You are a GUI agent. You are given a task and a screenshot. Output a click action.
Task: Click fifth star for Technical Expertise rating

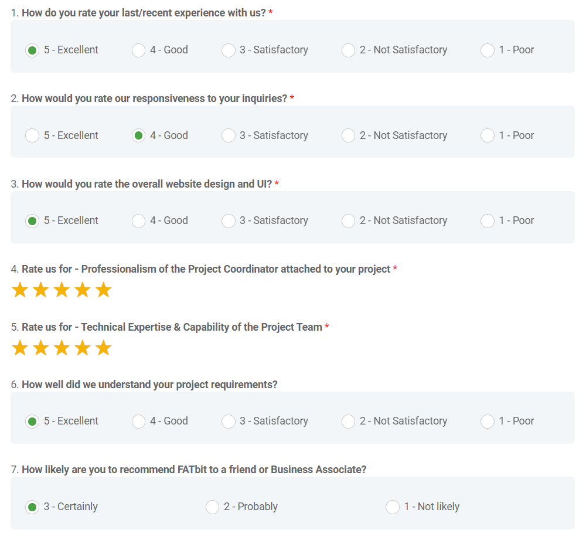(x=103, y=348)
